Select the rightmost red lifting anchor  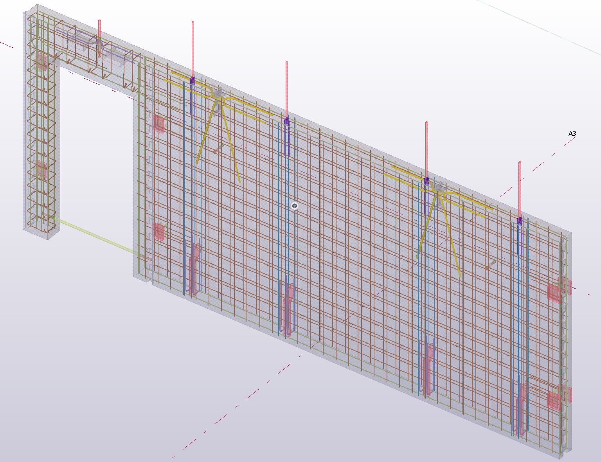click(520, 188)
